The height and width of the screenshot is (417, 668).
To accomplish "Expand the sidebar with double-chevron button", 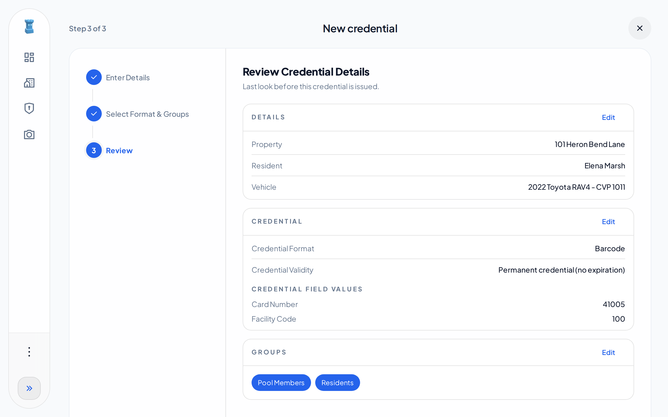I will coord(29,388).
